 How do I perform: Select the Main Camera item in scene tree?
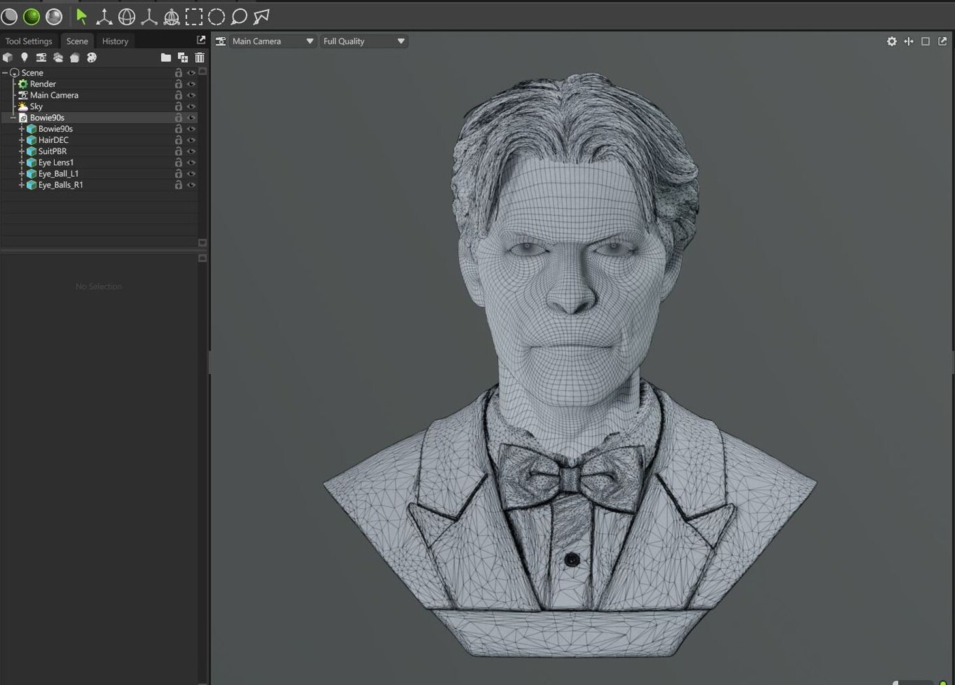pyautogui.click(x=54, y=95)
